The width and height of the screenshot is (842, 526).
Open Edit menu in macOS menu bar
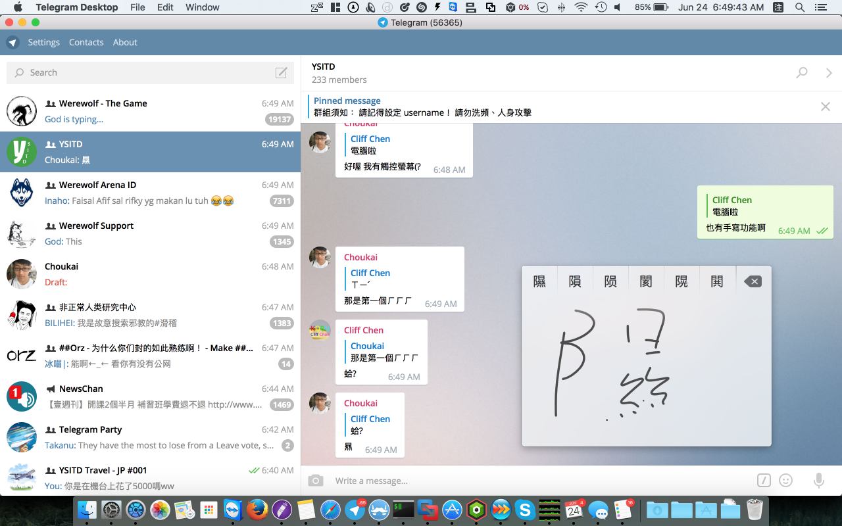[165, 7]
